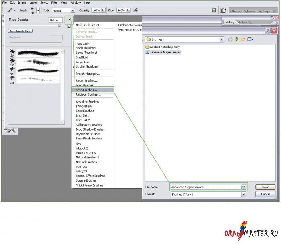The height and width of the screenshot is (244, 281).
Task: Expand the Format dropdown showing Brushes (*.ABF)
Action: coord(244,194)
